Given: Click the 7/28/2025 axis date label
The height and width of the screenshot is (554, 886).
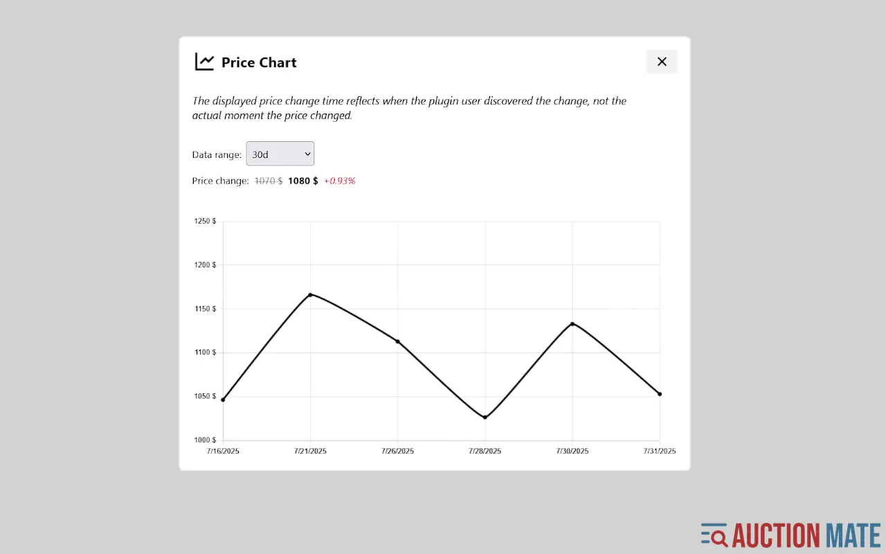Looking at the screenshot, I should pyautogui.click(x=485, y=451).
